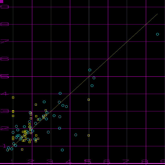Click the x-axis label 5

pyautogui.click(x=87, y=161)
